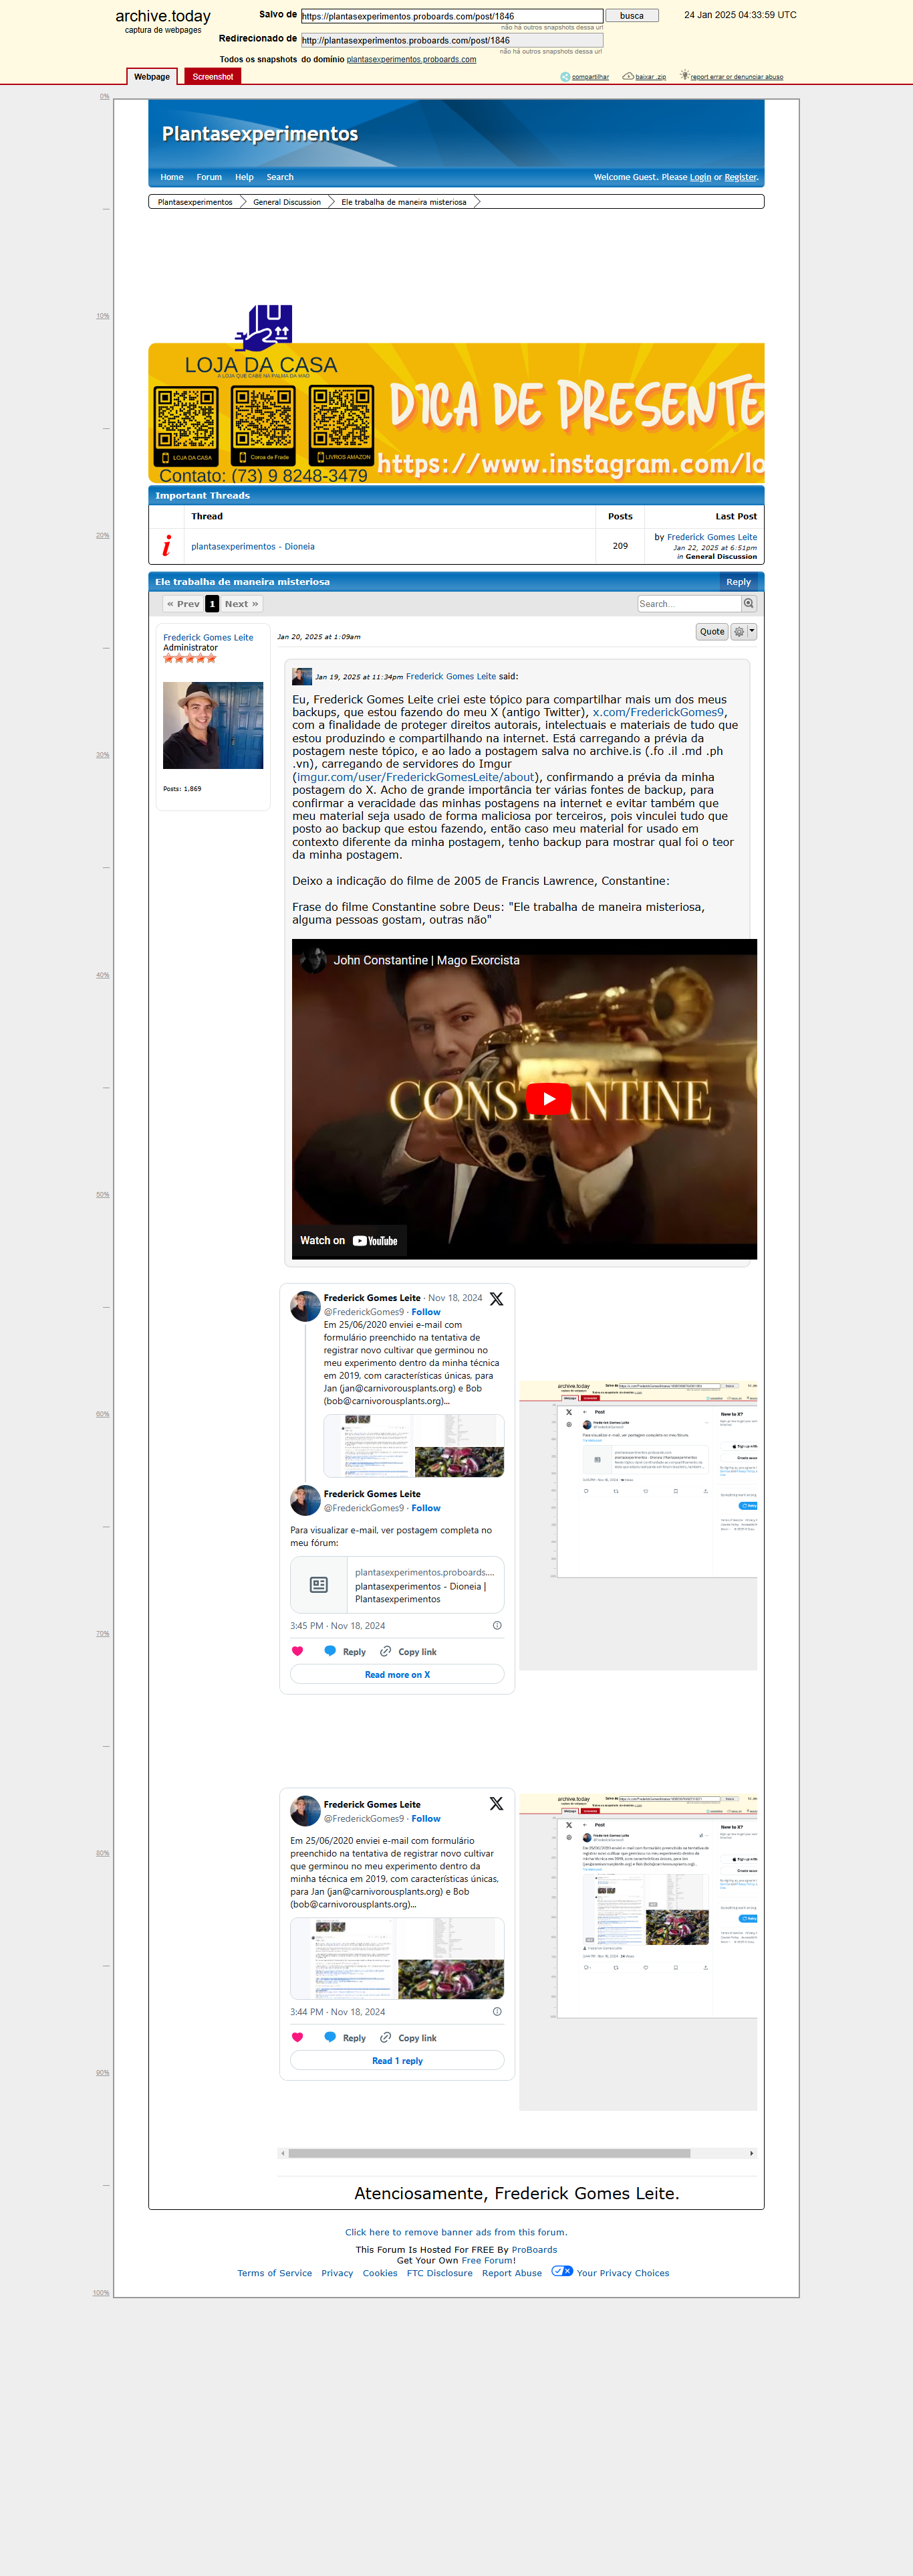Open the Search menu item

tap(279, 177)
